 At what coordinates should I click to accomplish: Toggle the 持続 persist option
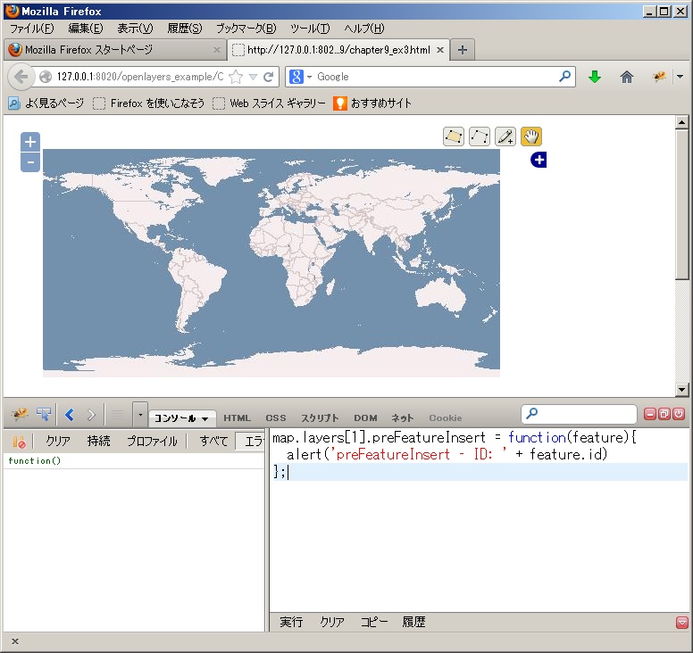coord(99,441)
